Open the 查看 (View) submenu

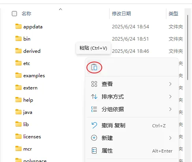[x=132, y=84]
